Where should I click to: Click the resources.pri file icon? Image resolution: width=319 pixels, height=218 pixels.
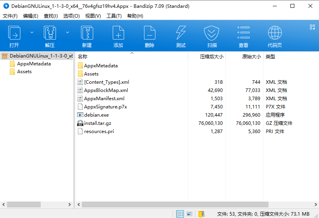80,131
